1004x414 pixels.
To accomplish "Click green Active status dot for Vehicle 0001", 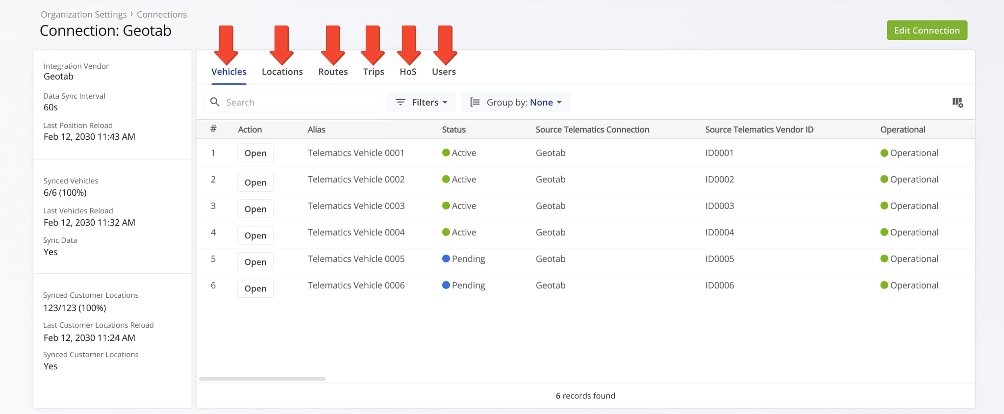I will [446, 153].
